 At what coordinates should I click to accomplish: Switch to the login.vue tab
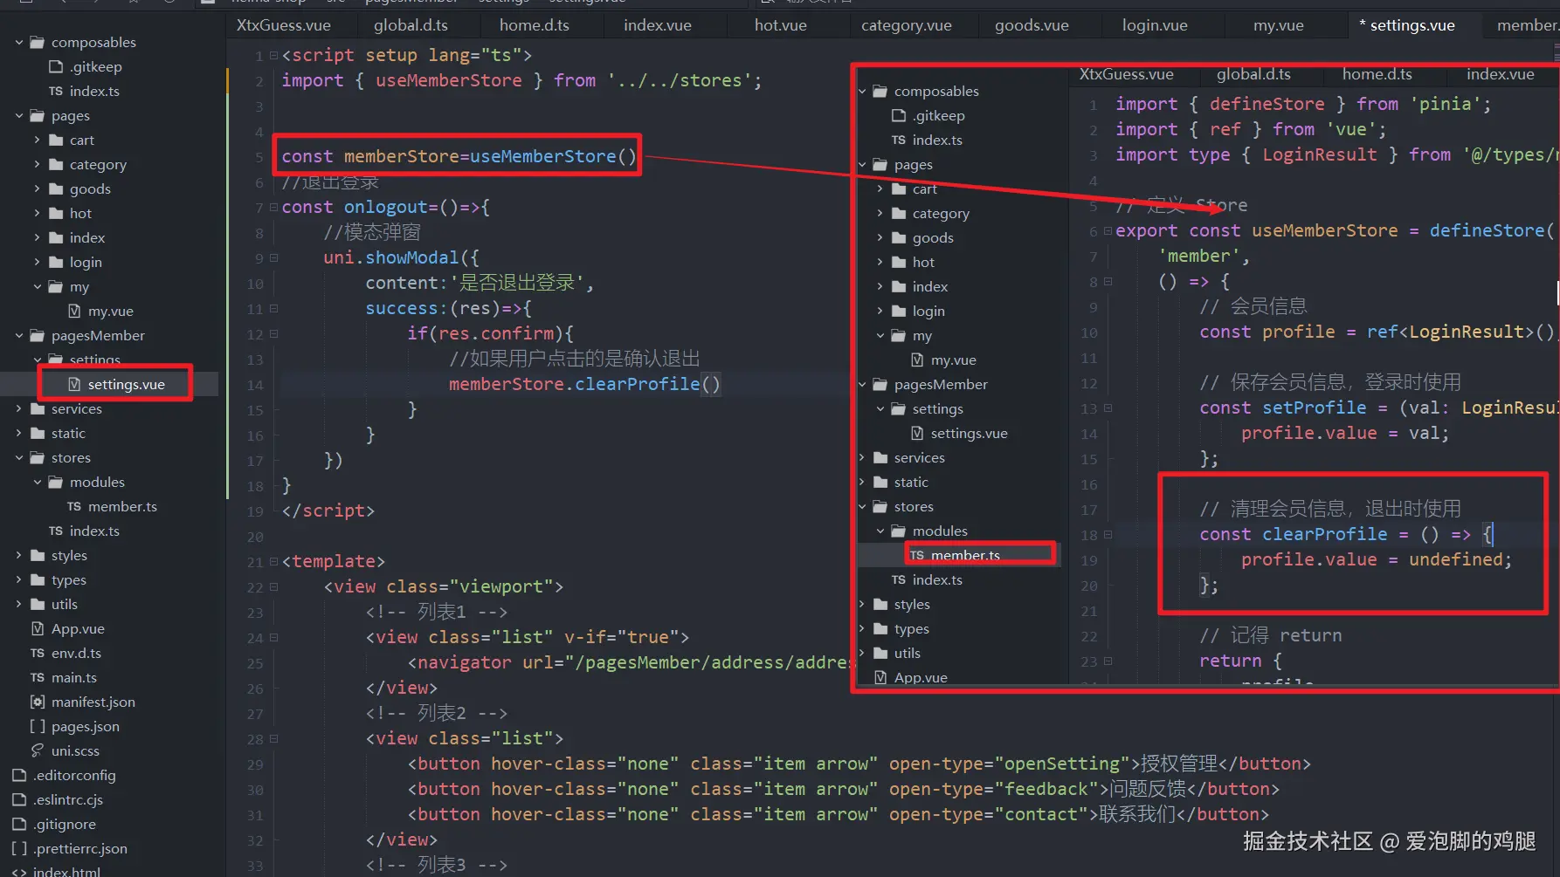pyautogui.click(x=1155, y=25)
